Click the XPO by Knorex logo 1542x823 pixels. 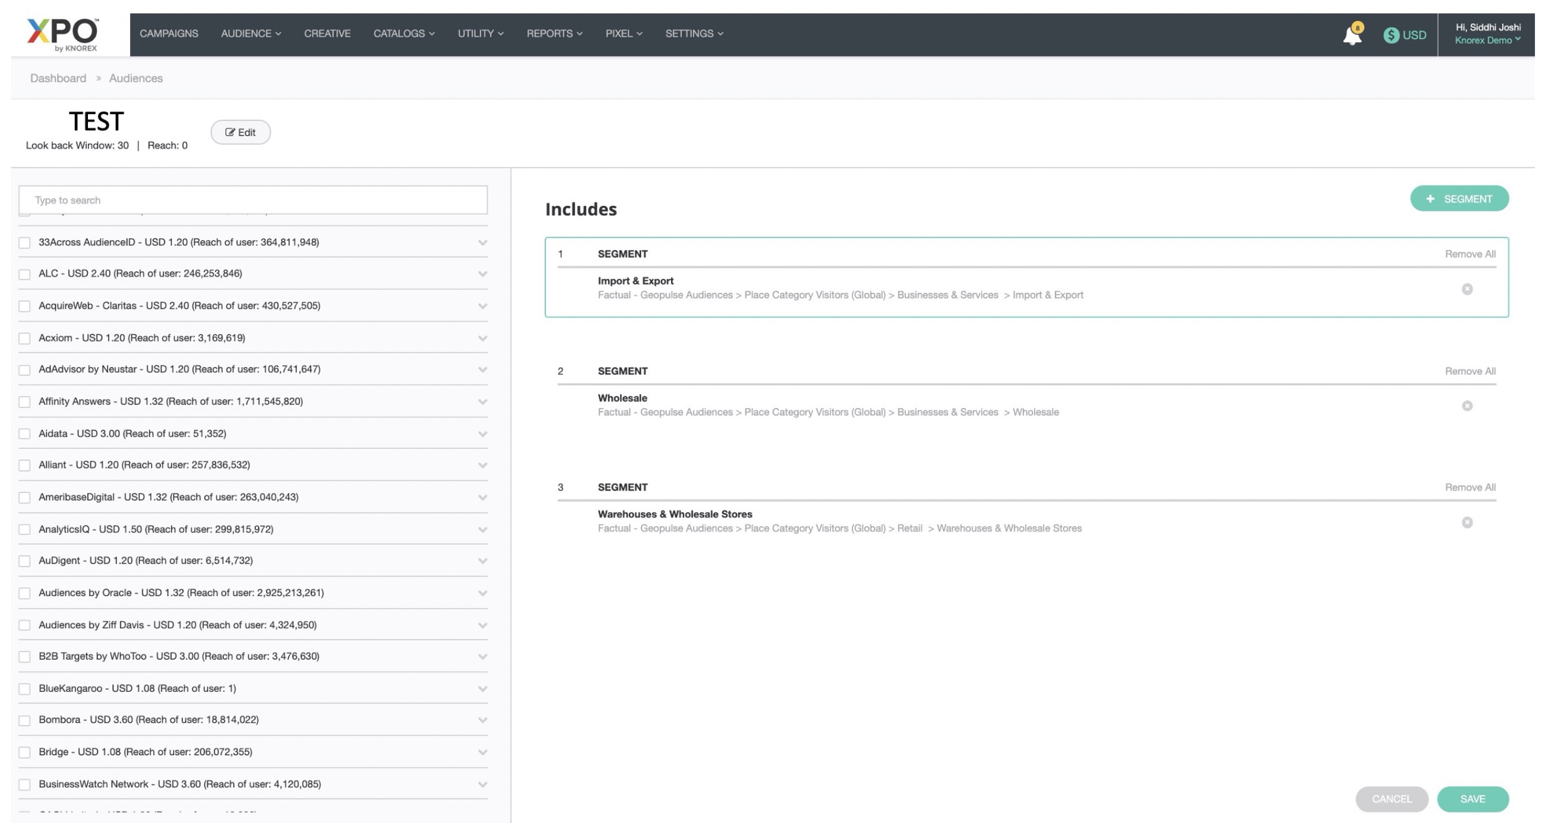62,34
